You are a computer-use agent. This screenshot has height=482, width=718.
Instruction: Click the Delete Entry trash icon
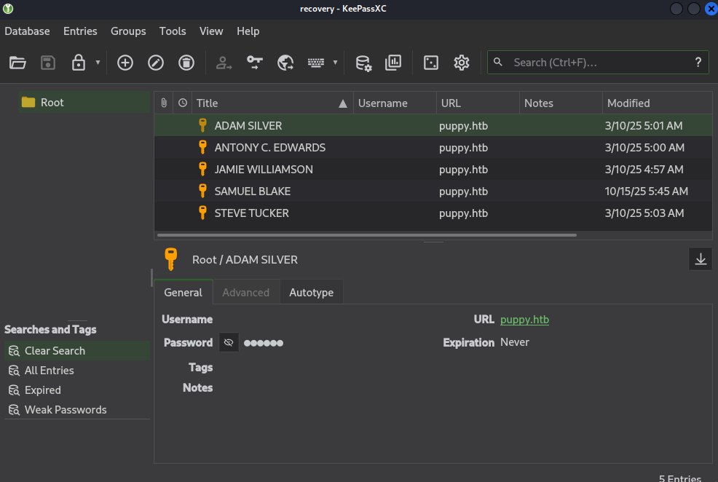186,63
